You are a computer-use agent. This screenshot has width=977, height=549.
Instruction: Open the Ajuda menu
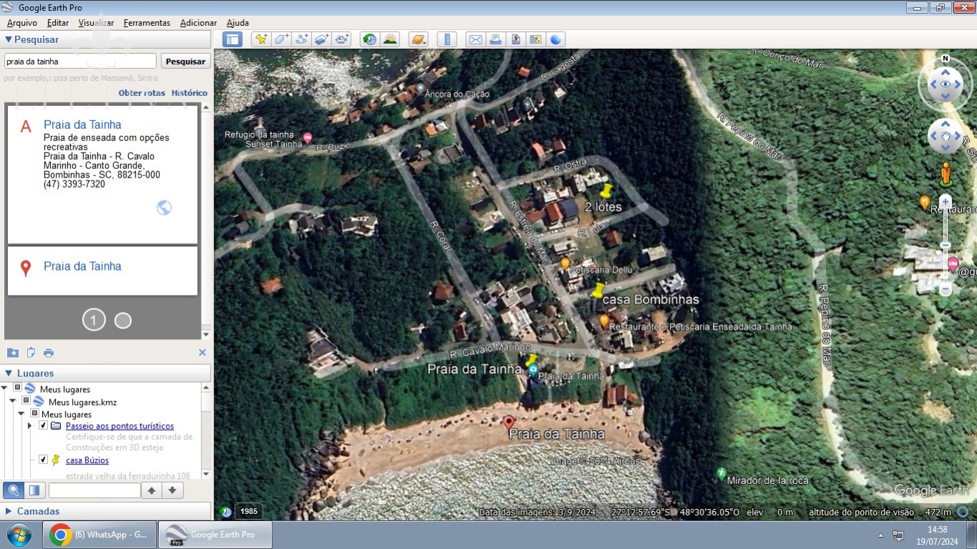(x=238, y=23)
